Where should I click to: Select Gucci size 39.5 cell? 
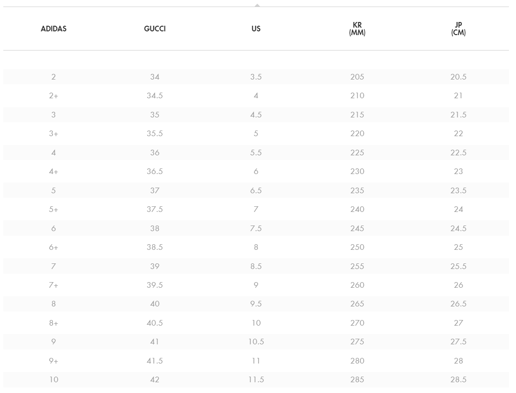click(x=155, y=285)
